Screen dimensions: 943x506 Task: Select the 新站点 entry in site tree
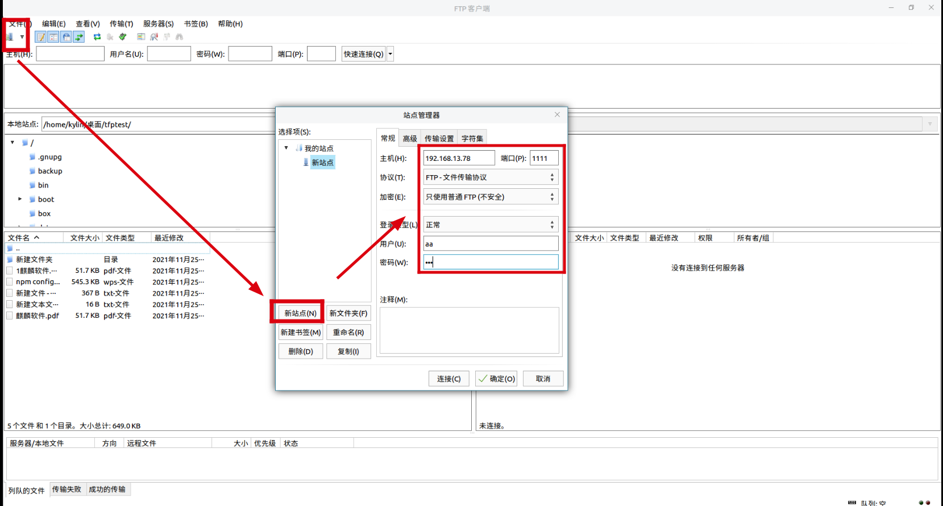tap(322, 163)
